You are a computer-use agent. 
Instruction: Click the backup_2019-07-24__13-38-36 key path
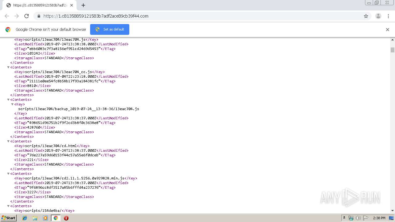coord(79,109)
